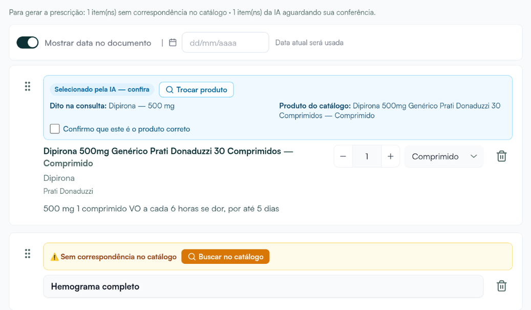Screen dimensions: 531x310
Task: Grab the drag handle of Hemograma completo item
Action: tap(28, 254)
